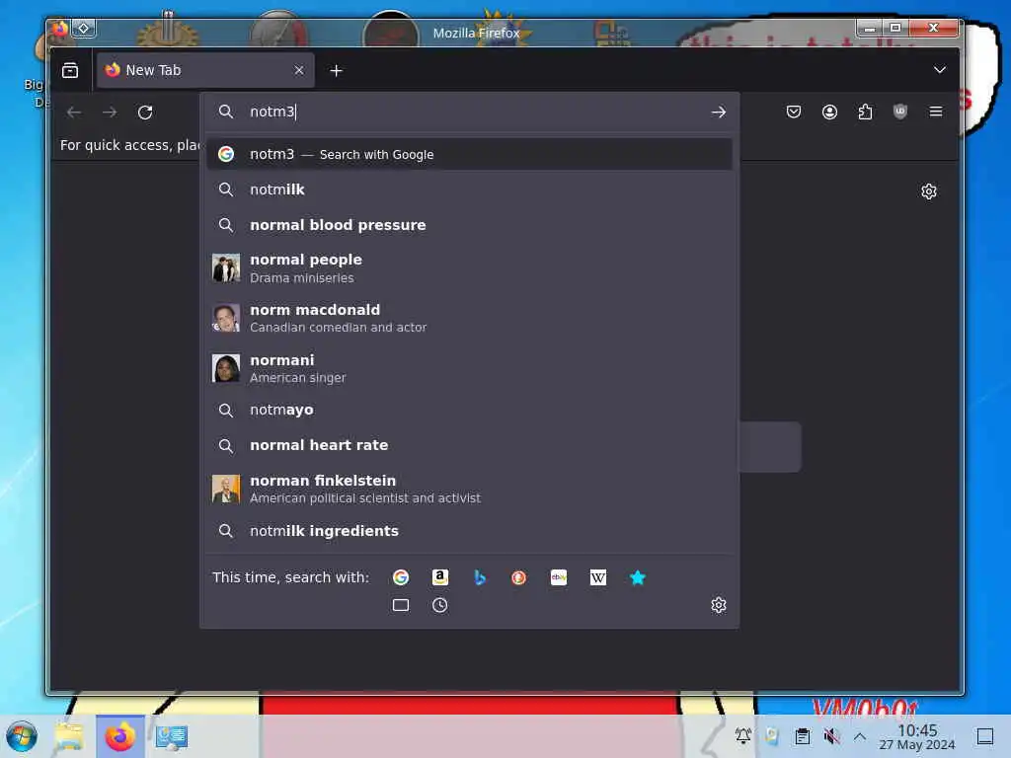Screen dimensions: 1011x758
Task: Choose 'notmilk ingredients' suggestion
Action: tap(469, 531)
